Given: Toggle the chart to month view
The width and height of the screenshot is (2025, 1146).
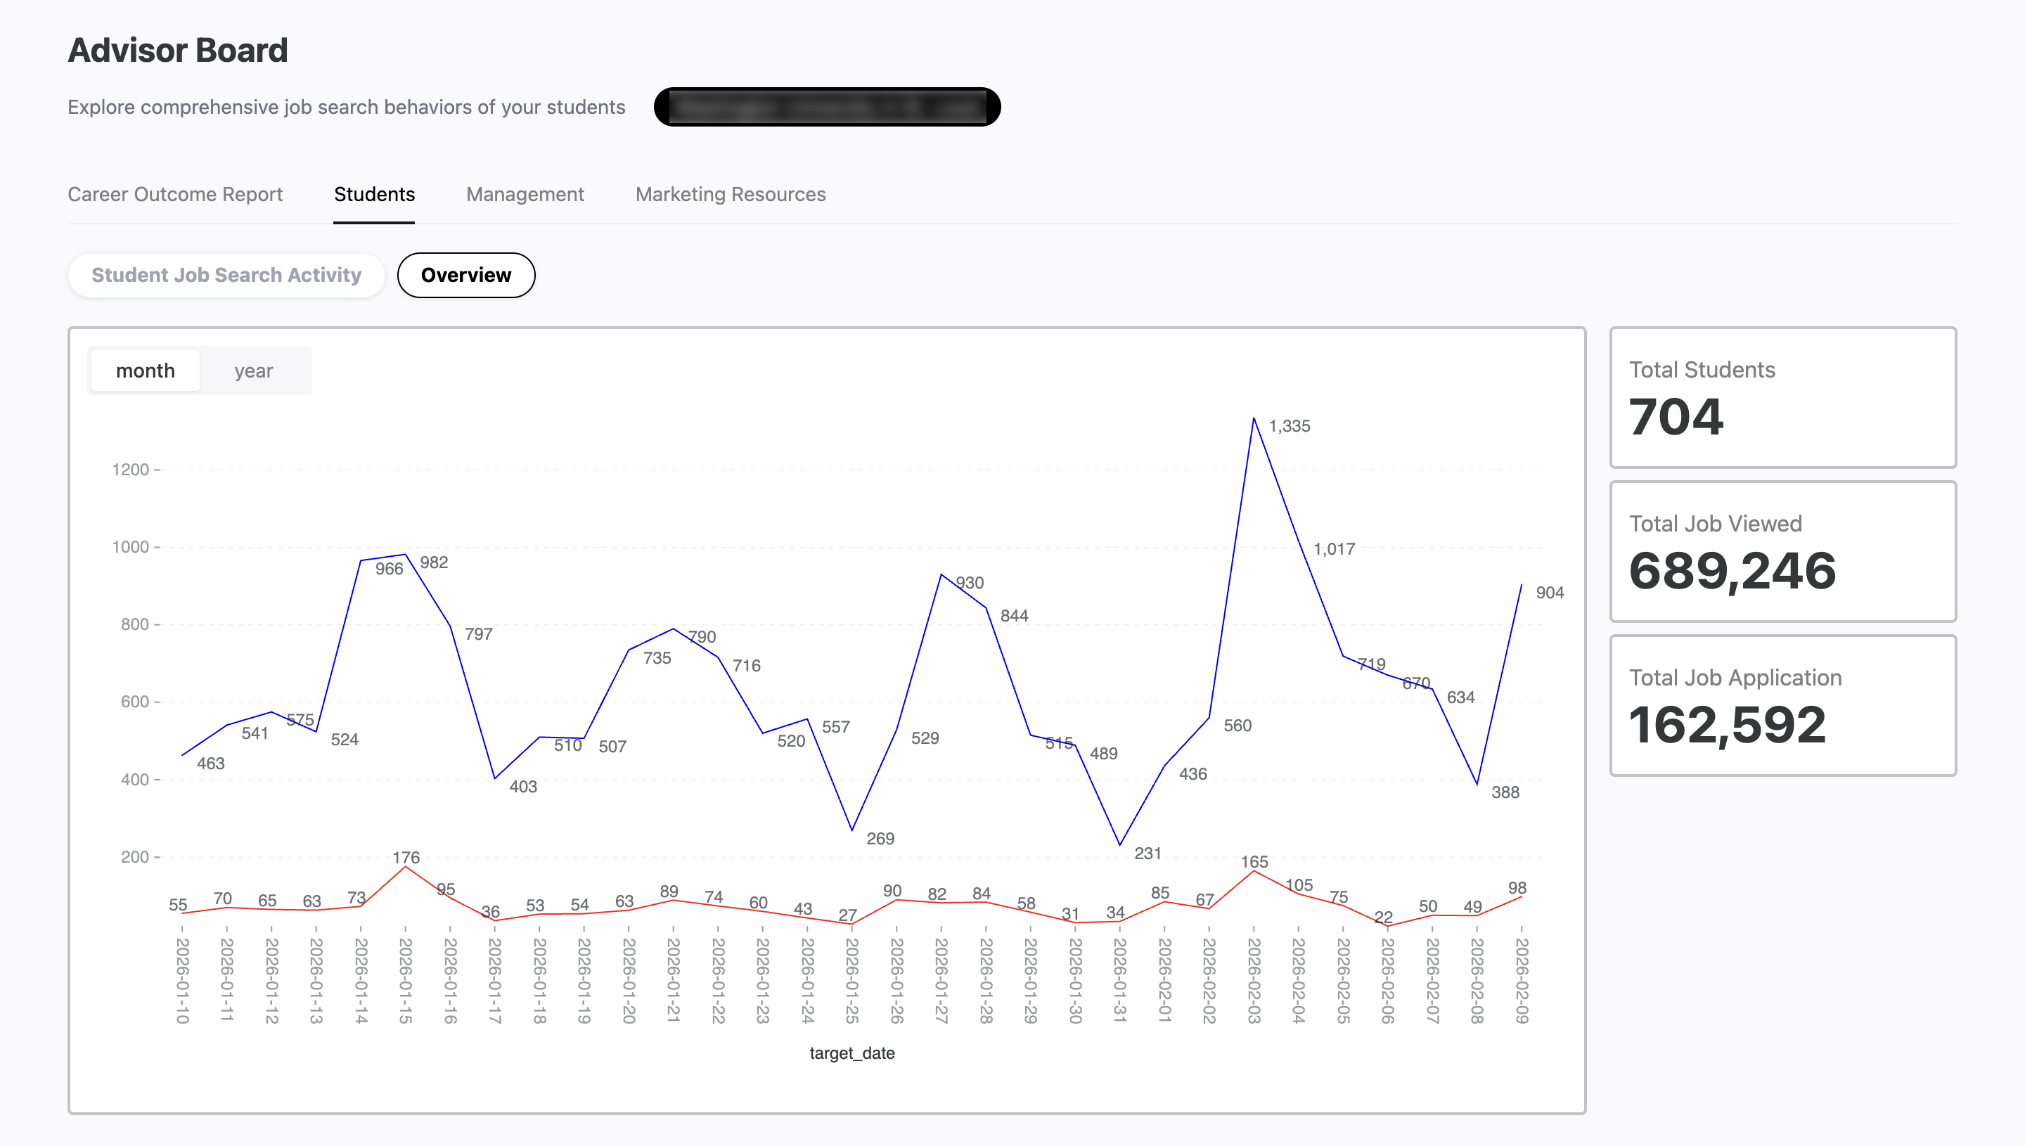Looking at the screenshot, I should point(145,370).
